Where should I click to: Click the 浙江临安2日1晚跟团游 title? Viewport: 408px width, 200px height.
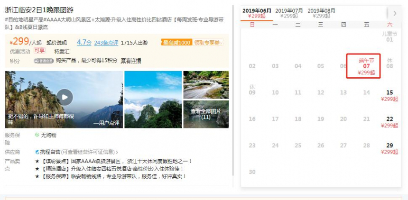coord(39,10)
